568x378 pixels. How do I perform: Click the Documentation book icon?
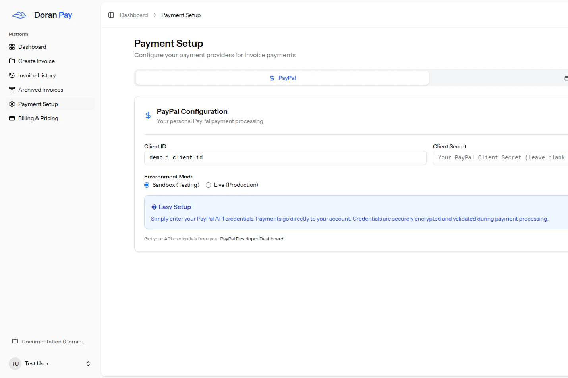coord(15,341)
